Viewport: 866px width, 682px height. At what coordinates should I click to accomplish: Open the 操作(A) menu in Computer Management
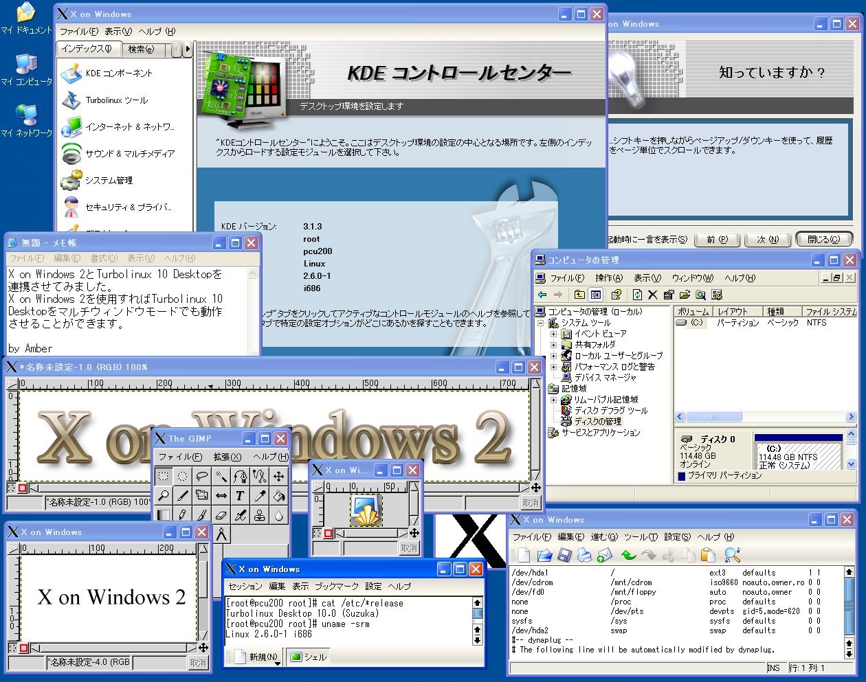tap(609, 278)
